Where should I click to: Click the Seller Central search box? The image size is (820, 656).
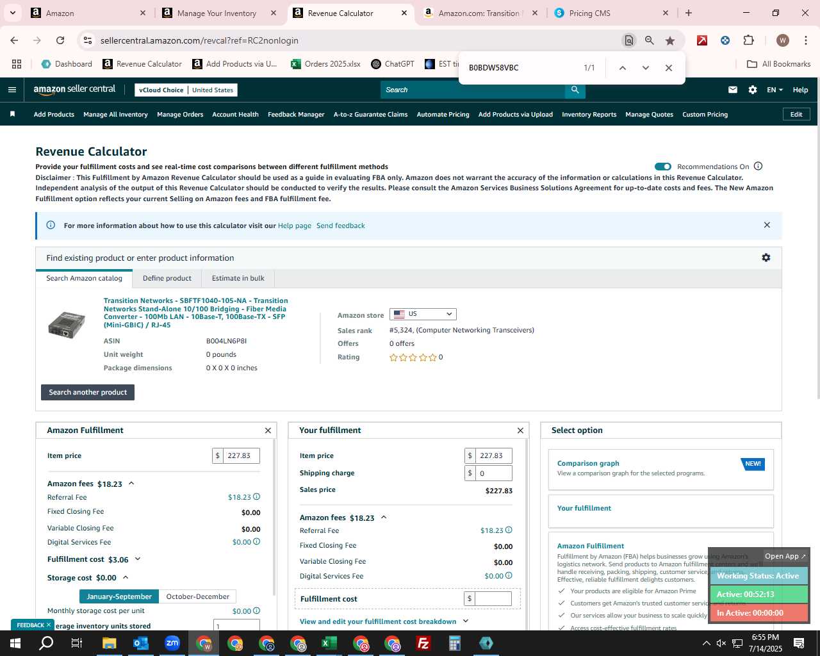point(473,90)
